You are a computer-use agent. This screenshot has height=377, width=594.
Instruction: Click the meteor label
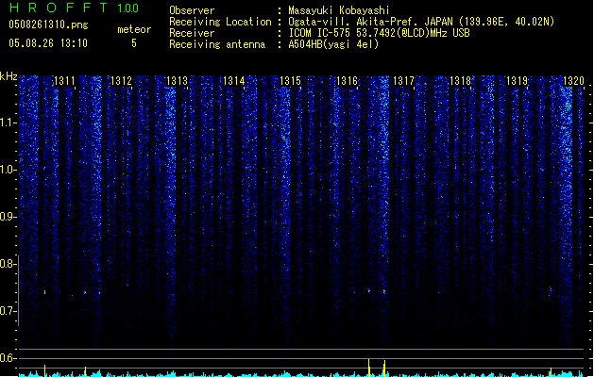pos(134,29)
